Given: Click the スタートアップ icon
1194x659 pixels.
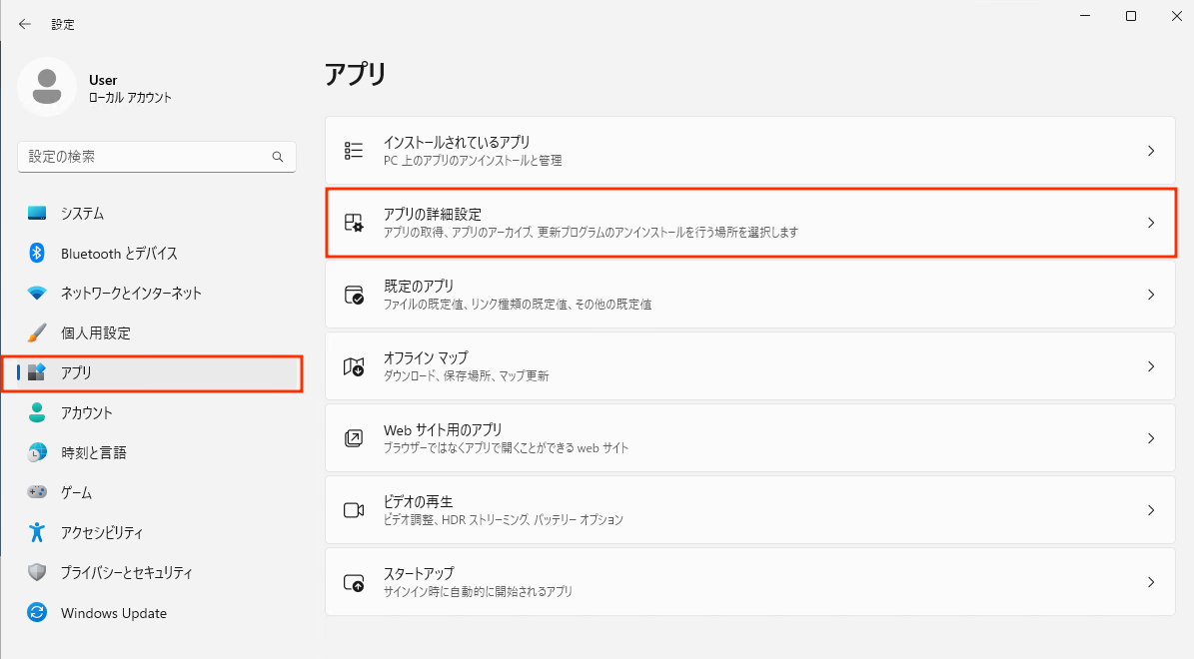Looking at the screenshot, I should pos(354,582).
